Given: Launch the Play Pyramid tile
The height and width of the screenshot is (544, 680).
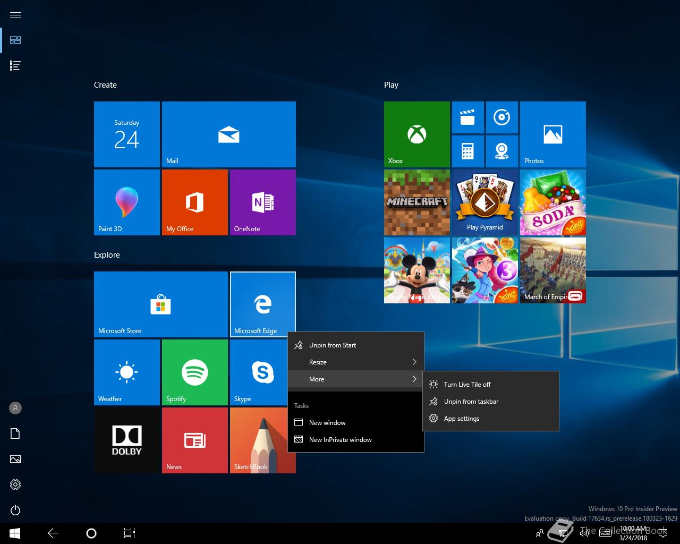Looking at the screenshot, I should tap(485, 202).
